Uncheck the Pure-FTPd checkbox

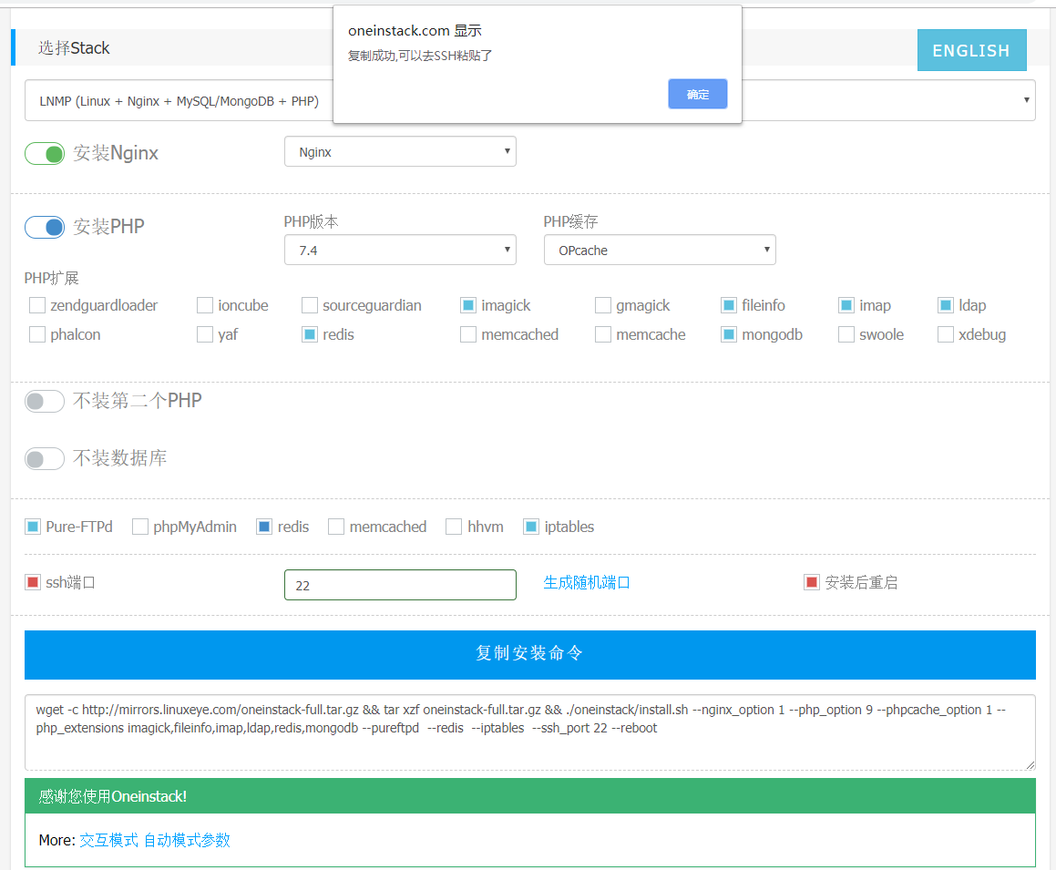[33, 527]
